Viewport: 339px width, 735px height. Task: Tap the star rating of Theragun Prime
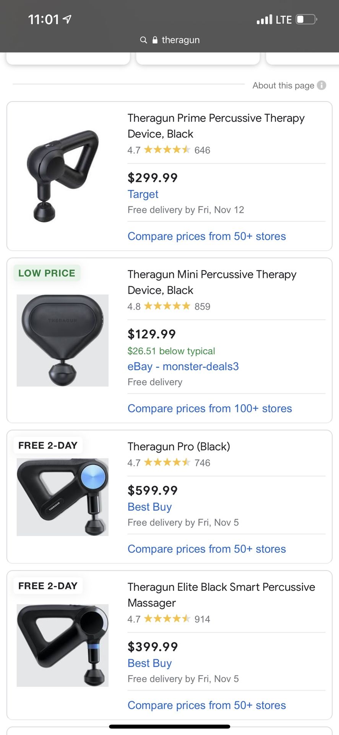coord(167,150)
